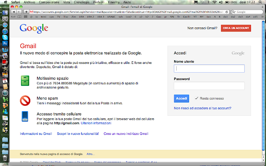266x166 pixels.
Task: Open the TV bookmark in bookmarks bar
Action: click(59, 17)
